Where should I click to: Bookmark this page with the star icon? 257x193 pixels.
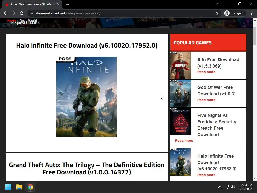click(x=217, y=13)
